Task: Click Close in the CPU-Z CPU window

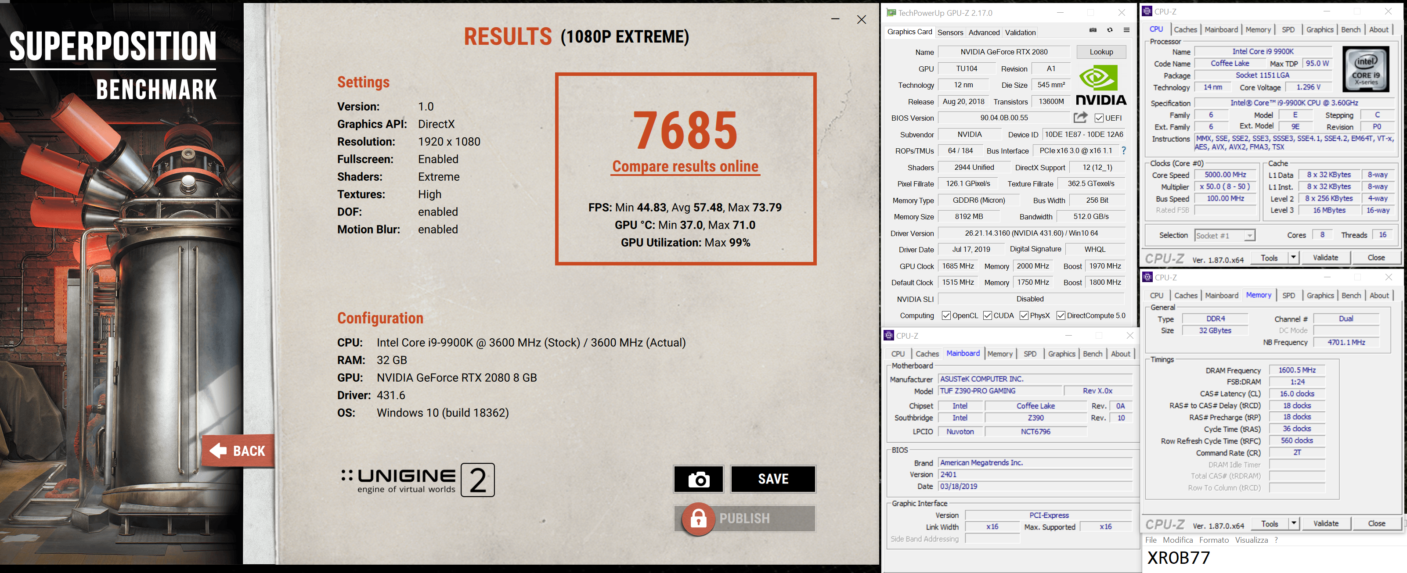Action: [1376, 258]
